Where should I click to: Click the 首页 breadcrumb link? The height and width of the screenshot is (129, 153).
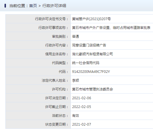click(33, 6)
